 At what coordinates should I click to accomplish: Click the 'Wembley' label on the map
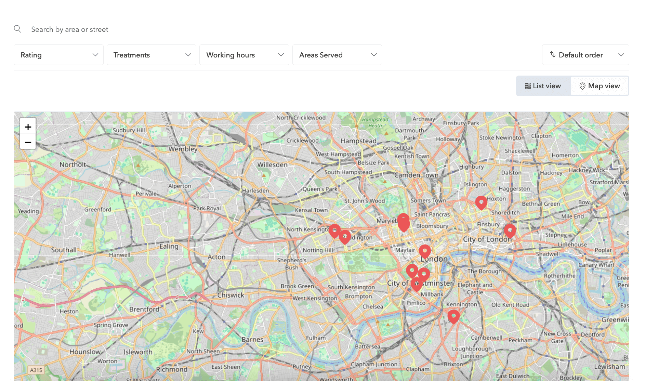[183, 149]
